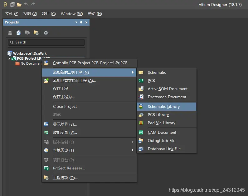Collapse the PCB_Project1.PrjPCB tree node
The width and height of the screenshot is (248, 196).
click(9, 59)
